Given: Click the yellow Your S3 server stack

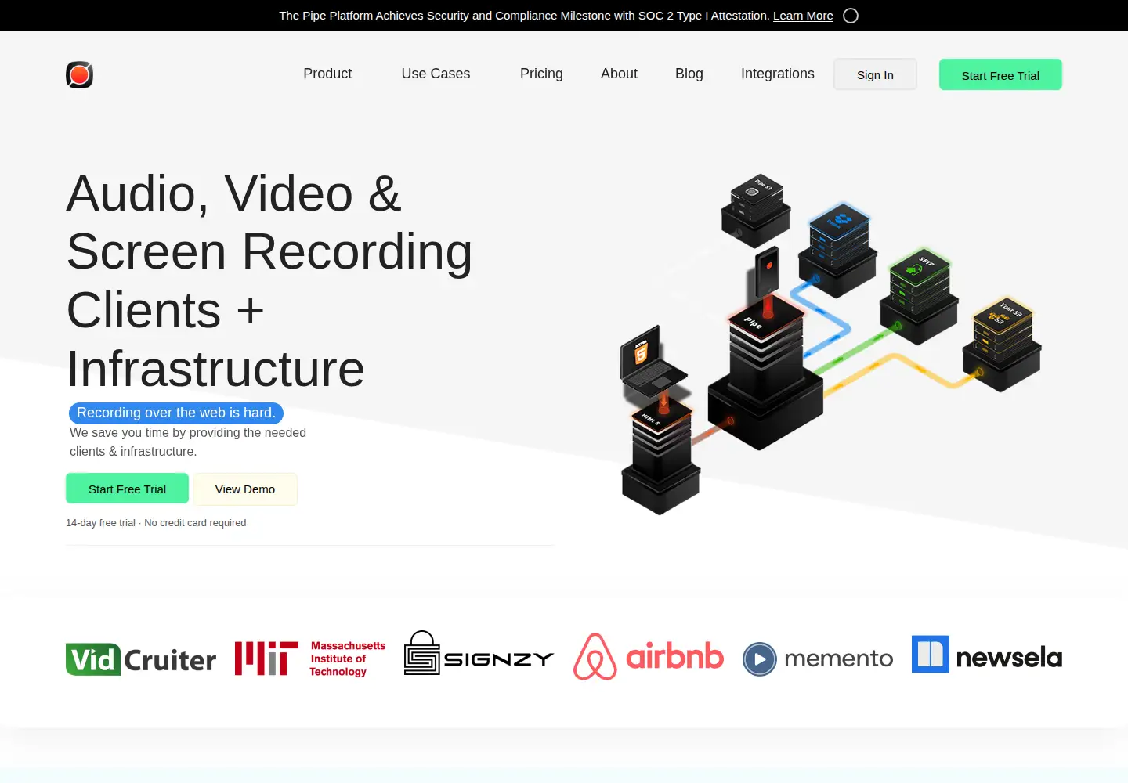Looking at the screenshot, I should pyautogui.click(x=1002, y=345).
